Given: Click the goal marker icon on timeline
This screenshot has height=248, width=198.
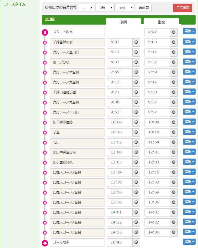Looking at the screenshot, I should (45, 243).
